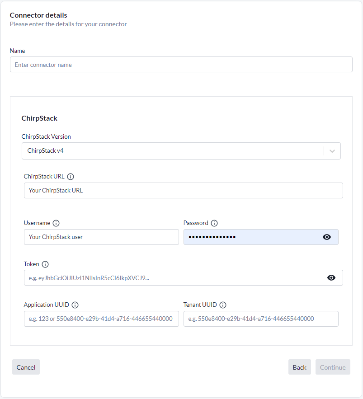363x399 pixels.
Task: Show the password with the eye icon
Action: pos(327,237)
